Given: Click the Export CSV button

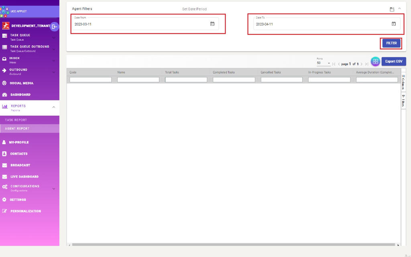Looking at the screenshot, I should click(393, 61).
